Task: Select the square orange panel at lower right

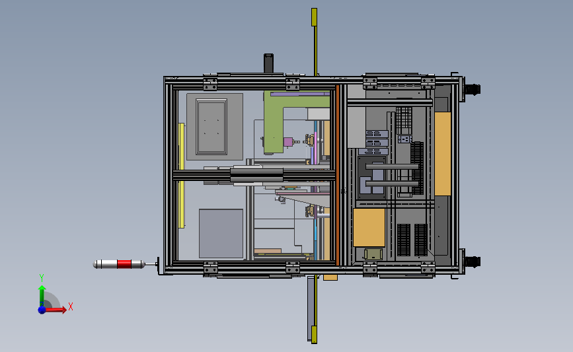Action: [x=369, y=227]
